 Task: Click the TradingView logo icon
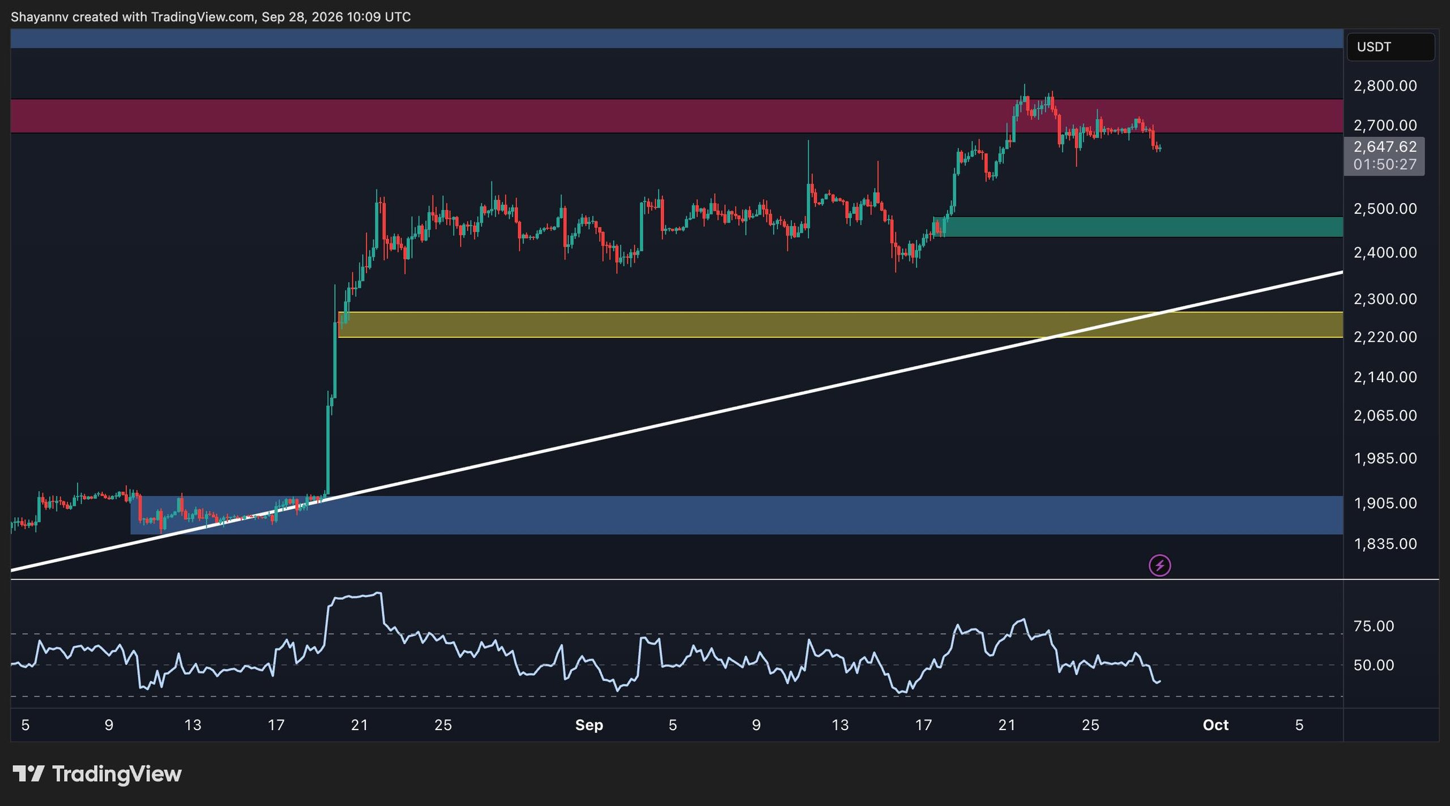click(28, 773)
